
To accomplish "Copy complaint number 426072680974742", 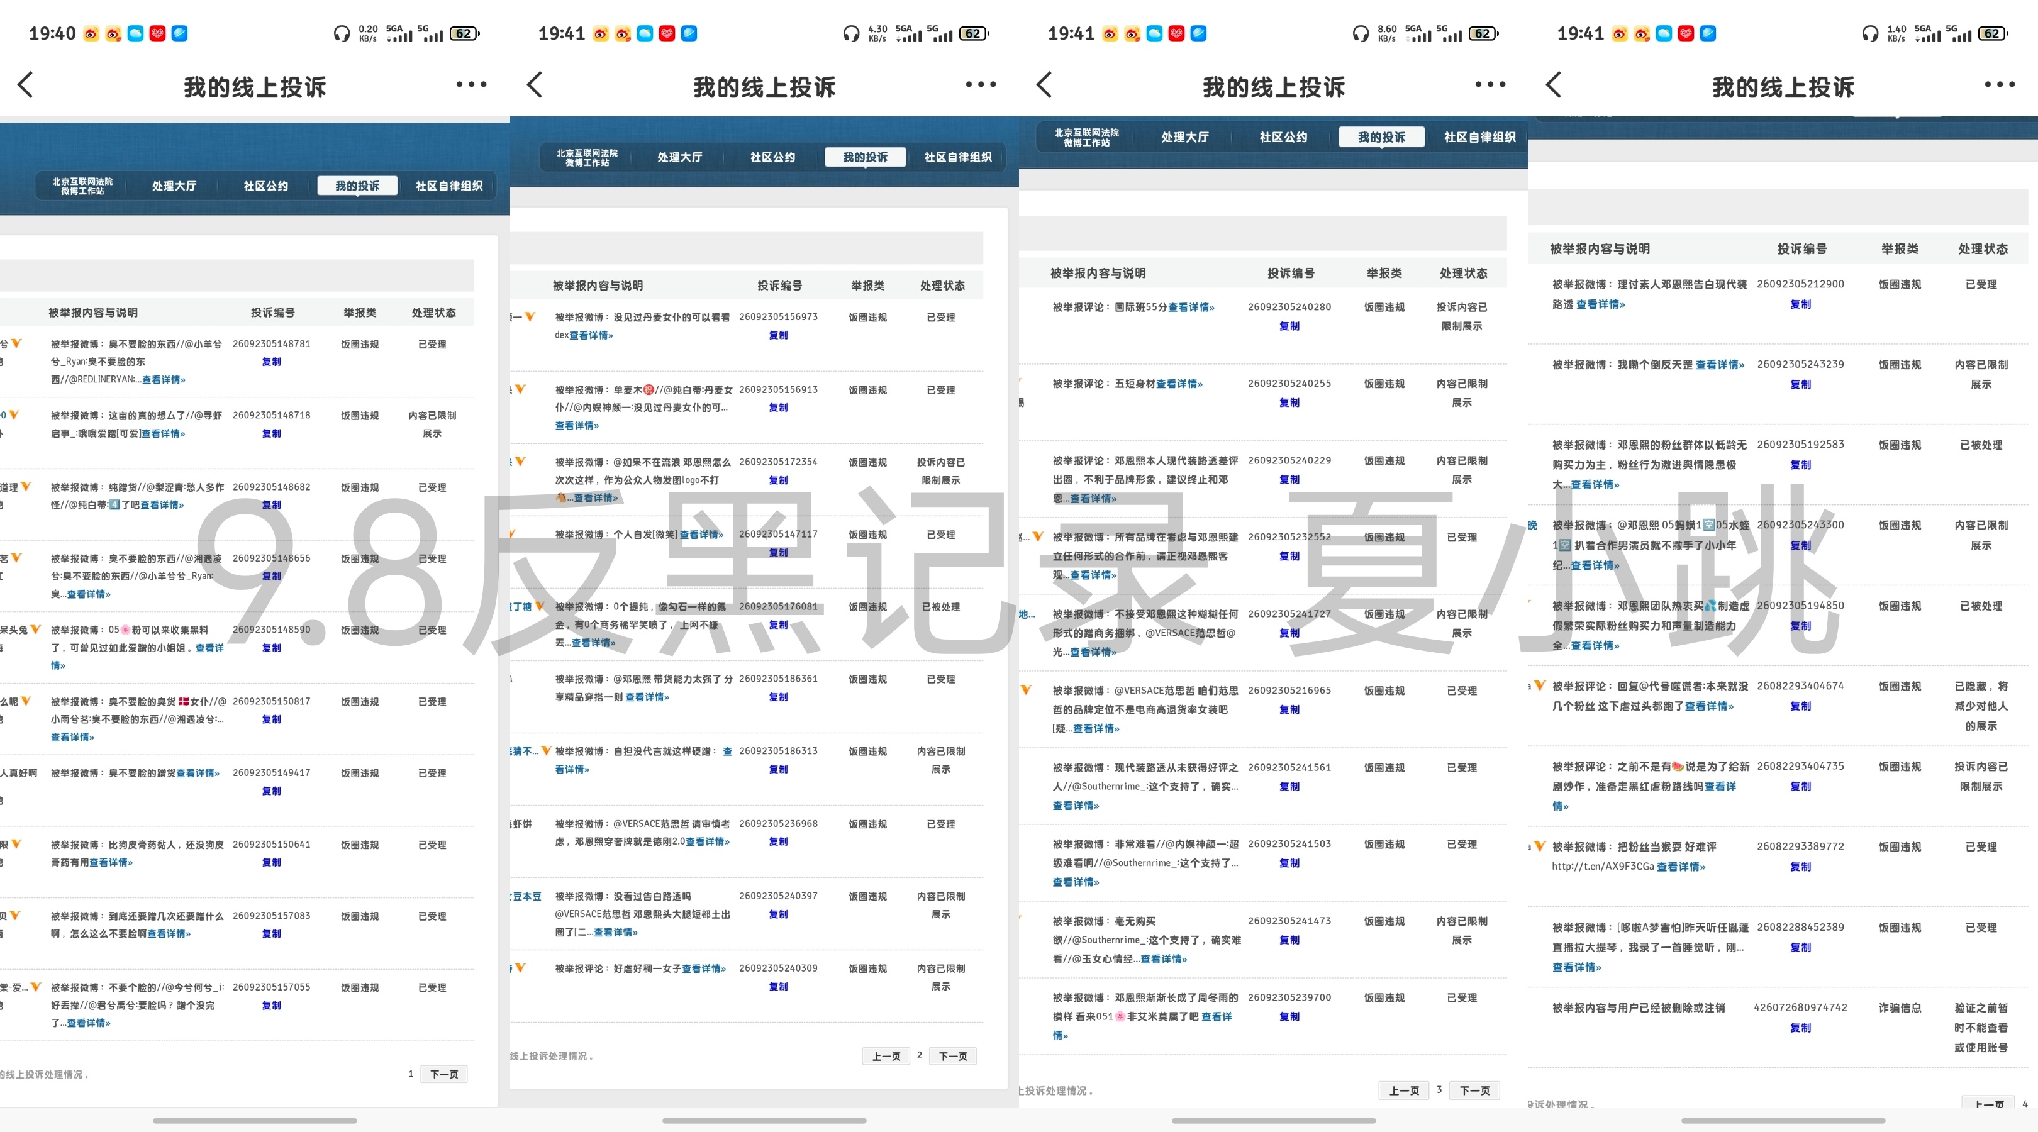I will [x=1801, y=1028].
